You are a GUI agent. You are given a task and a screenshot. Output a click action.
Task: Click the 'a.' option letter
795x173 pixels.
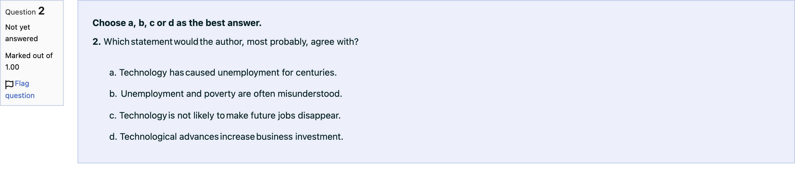coord(113,73)
